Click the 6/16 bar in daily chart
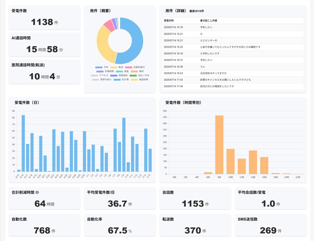The image size is (314, 241). (23, 143)
